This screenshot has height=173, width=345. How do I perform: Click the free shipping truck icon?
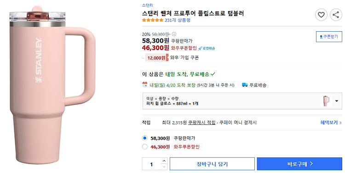click(245, 85)
